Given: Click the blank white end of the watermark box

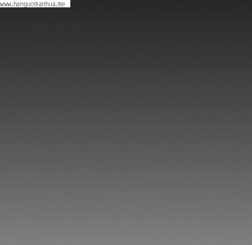Looking at the screenshot, I should pos(68,4).
